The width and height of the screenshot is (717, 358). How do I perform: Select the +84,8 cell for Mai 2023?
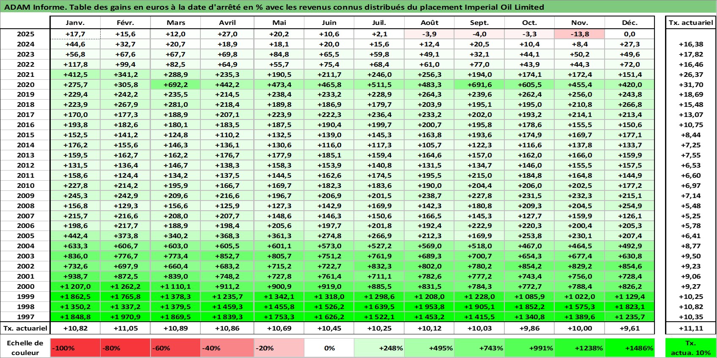pyautogui.click(x=279, y=54)
